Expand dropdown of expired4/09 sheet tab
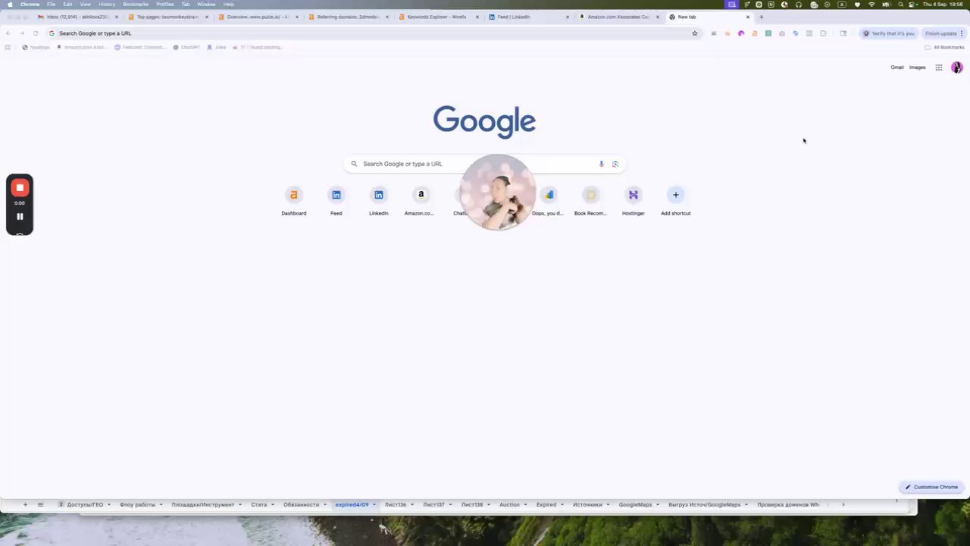The height and width of the screenshot is (546, 970). 374,504
